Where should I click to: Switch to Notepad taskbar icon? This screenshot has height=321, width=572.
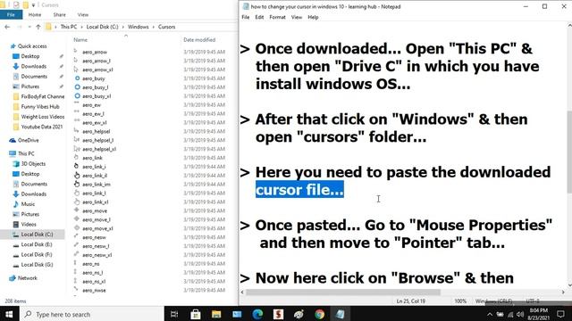coord(340,314)
